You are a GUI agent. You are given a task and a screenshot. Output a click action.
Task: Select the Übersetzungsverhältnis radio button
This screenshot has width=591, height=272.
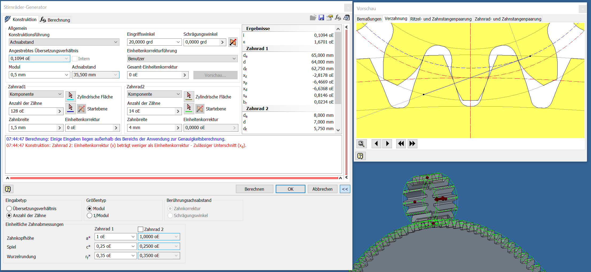click(9, 209)
